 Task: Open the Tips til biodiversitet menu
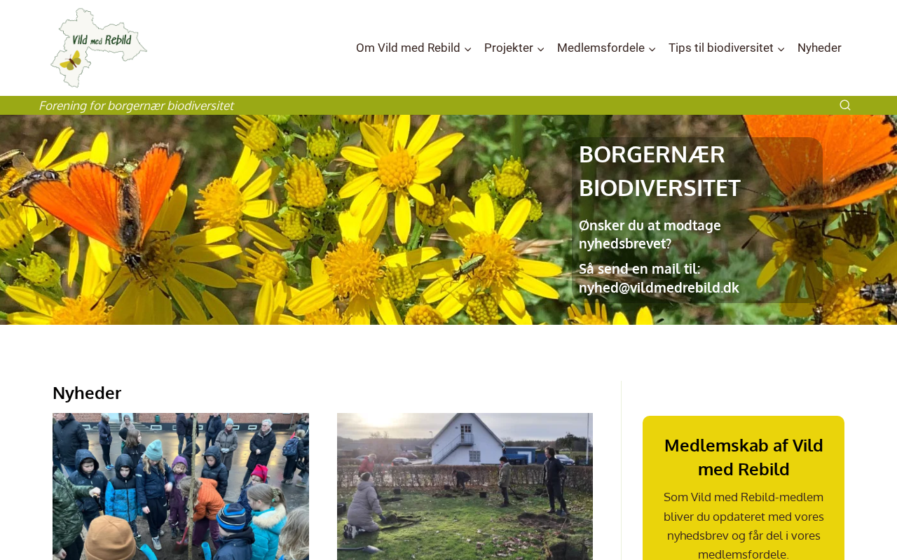[721, 48]
